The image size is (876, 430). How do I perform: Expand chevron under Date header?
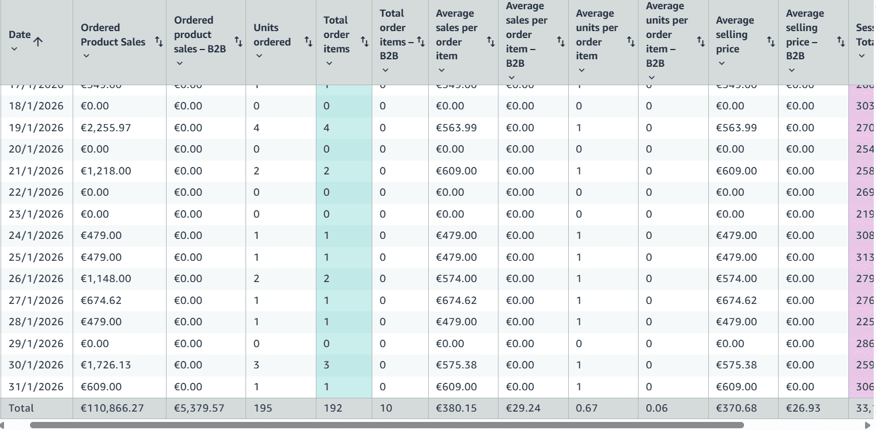pos(14,49)
